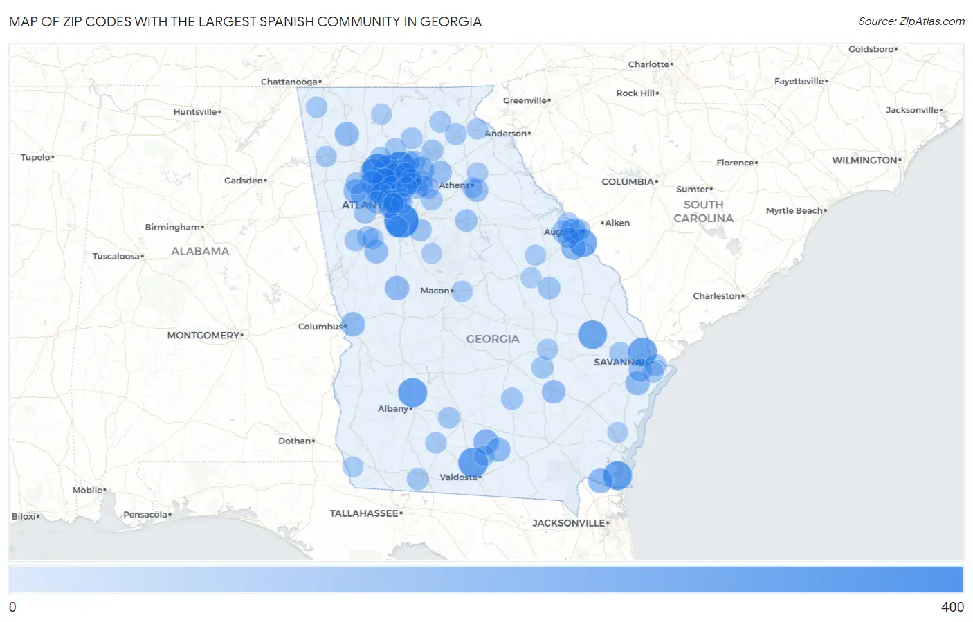Click the Fayetteville city label
Image resolution: width=973 pixels, height=622 pixels.
click(801, 82)
